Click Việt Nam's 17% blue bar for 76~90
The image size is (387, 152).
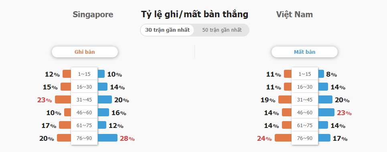click(324, 138)
